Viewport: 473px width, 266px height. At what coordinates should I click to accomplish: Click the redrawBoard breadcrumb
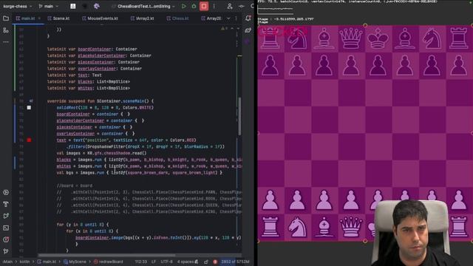pos(109,262)
